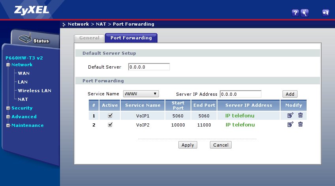Screen dimensions: 335x186
Task: Expand the Security menu section
Action: 22,108
